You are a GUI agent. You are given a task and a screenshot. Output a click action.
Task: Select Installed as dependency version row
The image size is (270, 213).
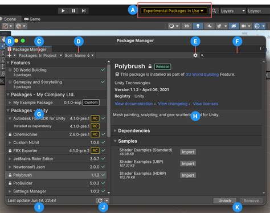tap(56, 126)
